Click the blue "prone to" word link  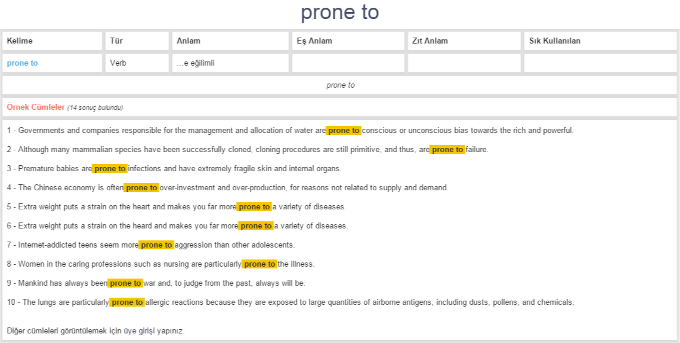pyautogui.click(x=23, y=63)
